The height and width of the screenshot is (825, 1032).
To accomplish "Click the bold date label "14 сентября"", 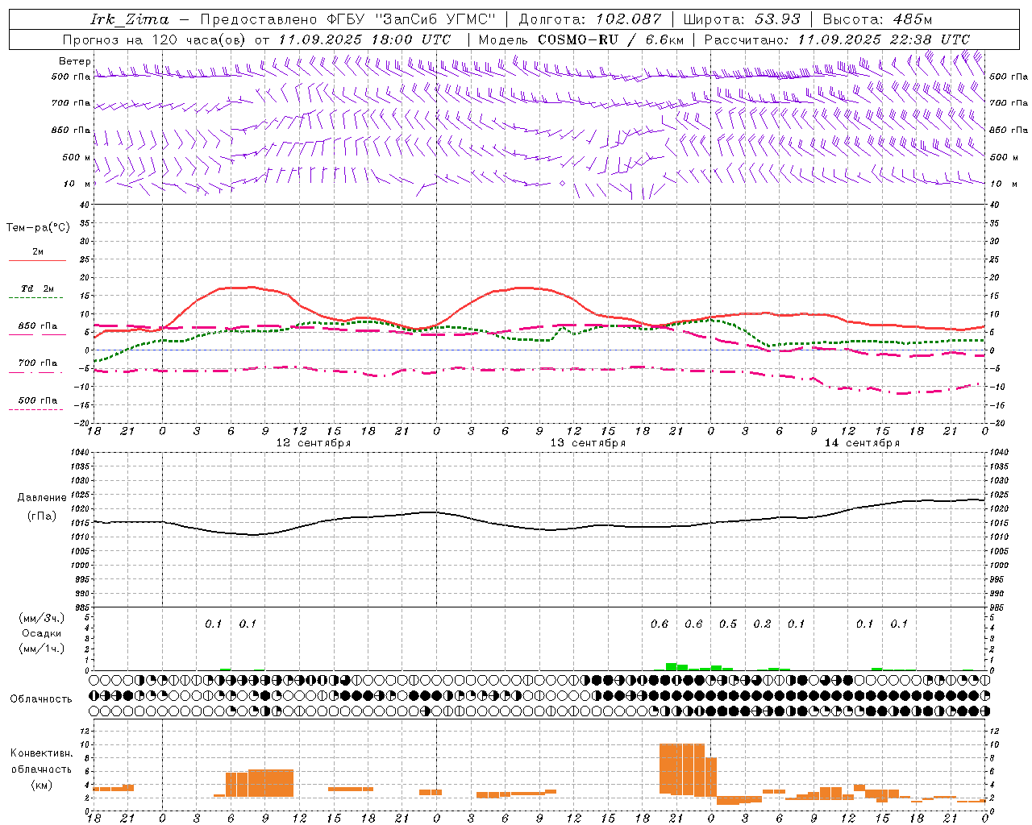I will 862,443.
